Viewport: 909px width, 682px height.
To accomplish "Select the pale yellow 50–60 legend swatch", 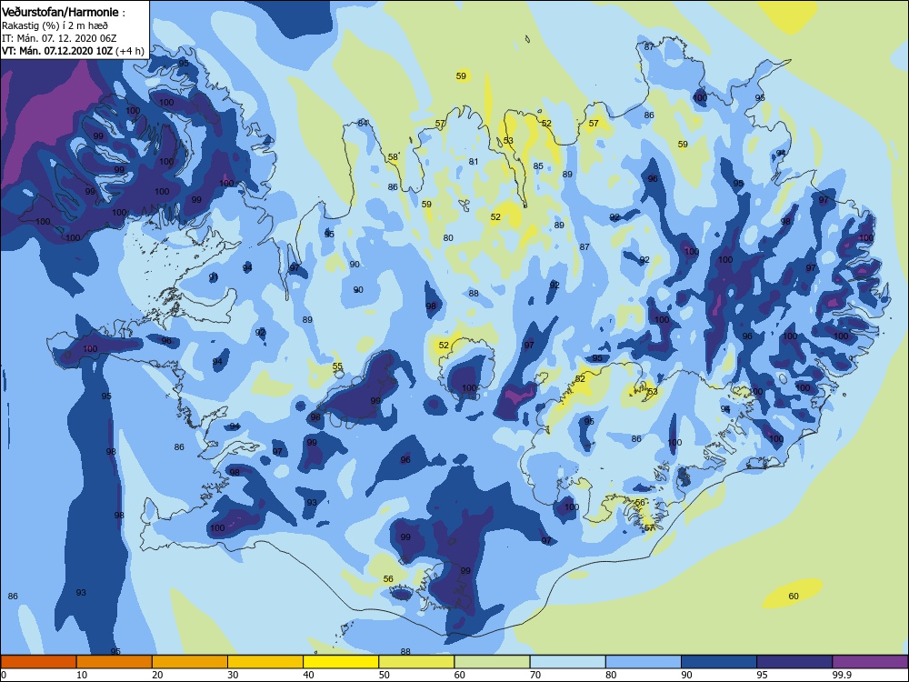I will click(x=416, y=662).
